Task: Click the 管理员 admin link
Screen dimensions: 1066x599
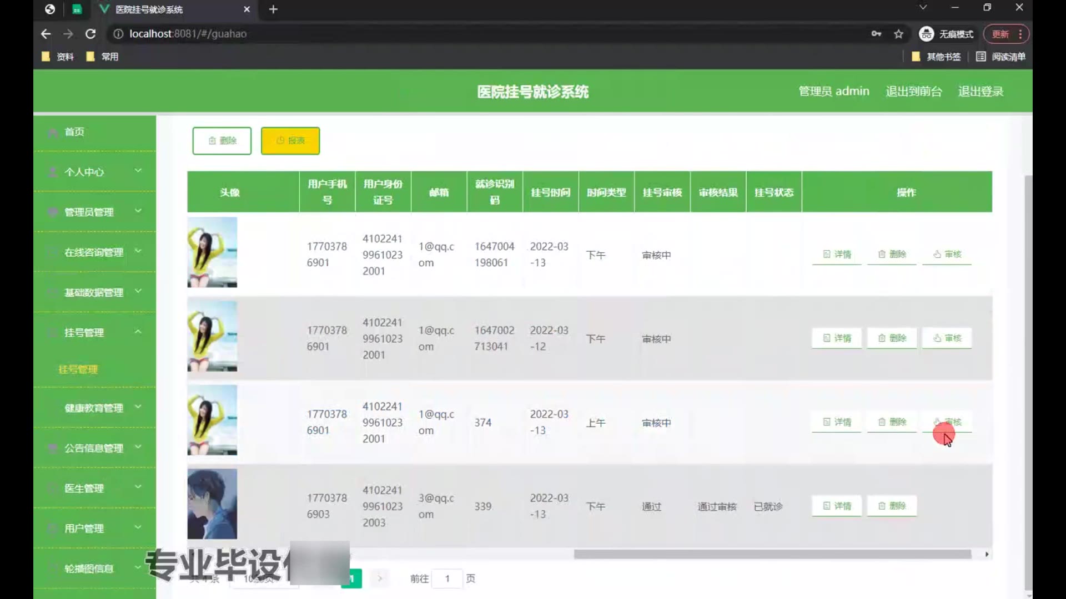Action: pos(833,91)
